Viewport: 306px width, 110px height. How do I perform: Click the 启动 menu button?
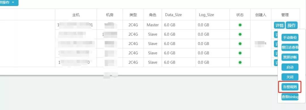click(290, 67)
